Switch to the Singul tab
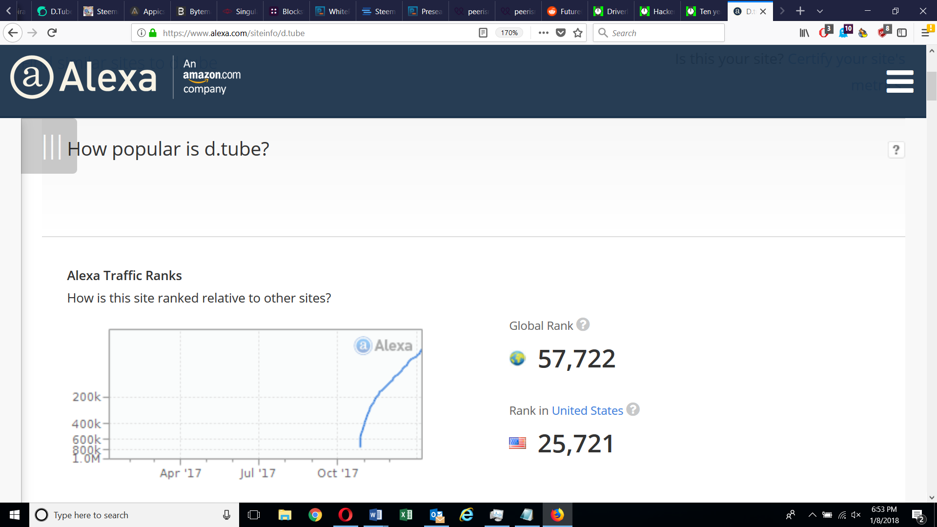Image resolution: width=937 pixels, height=527 pixels. coord(240,11)
